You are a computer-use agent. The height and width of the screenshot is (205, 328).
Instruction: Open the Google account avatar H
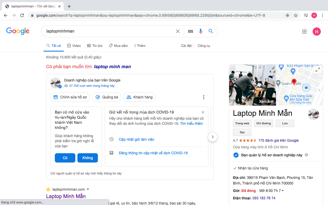(x=317, y=32)
